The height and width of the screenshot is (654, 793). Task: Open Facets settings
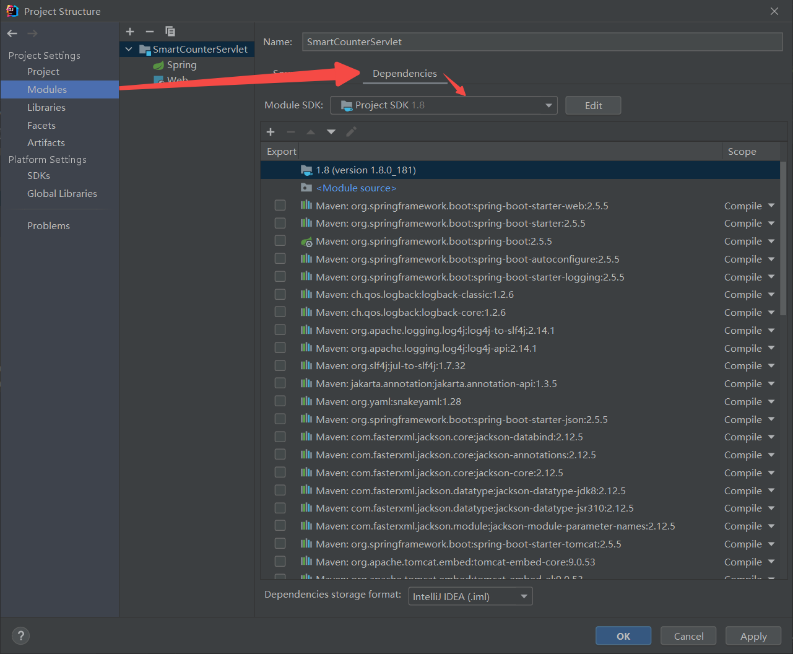[41, 125]
